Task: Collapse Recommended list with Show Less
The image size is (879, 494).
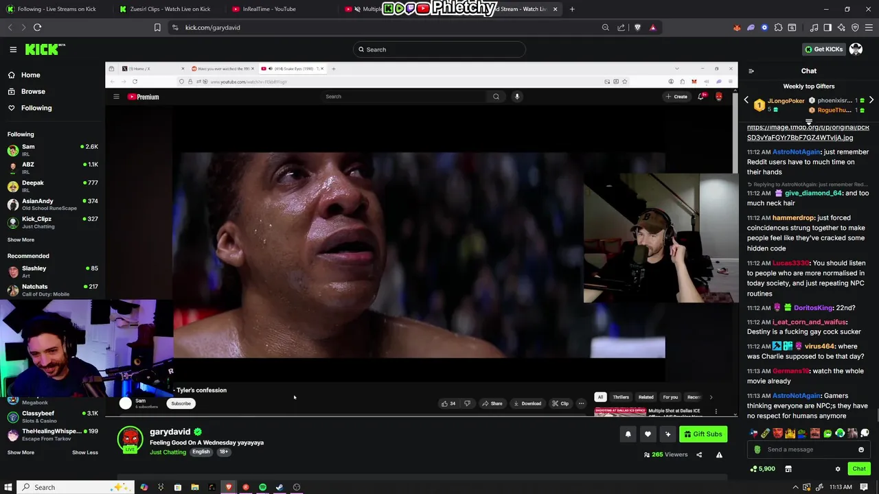Action: 85,452
